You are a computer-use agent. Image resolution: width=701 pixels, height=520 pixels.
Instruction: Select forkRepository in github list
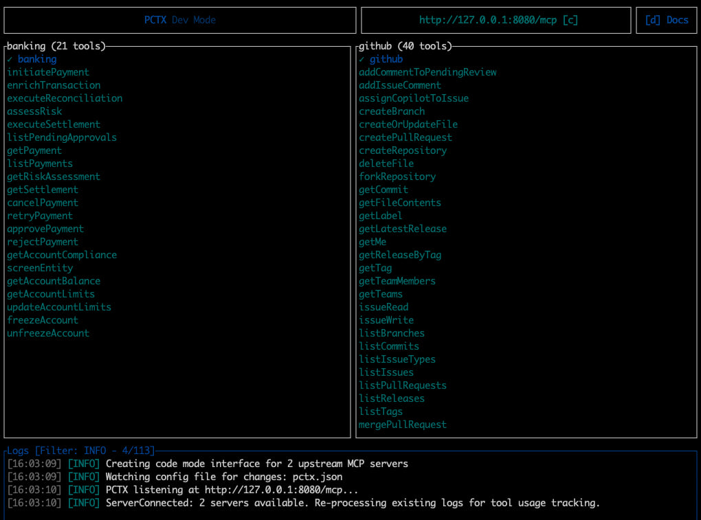coord(397,177)
